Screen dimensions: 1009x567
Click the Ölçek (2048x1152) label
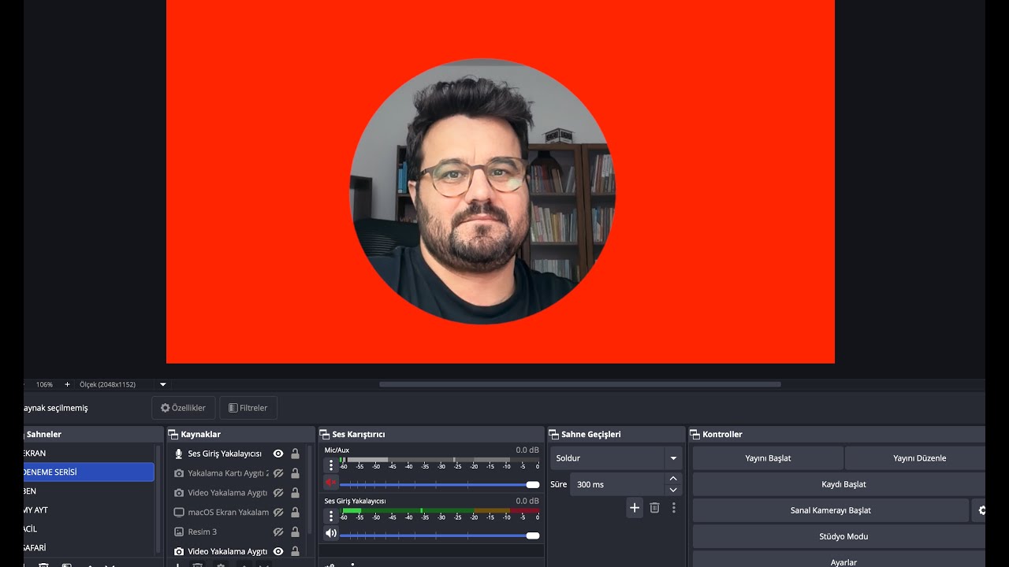(x=108, y=384)
